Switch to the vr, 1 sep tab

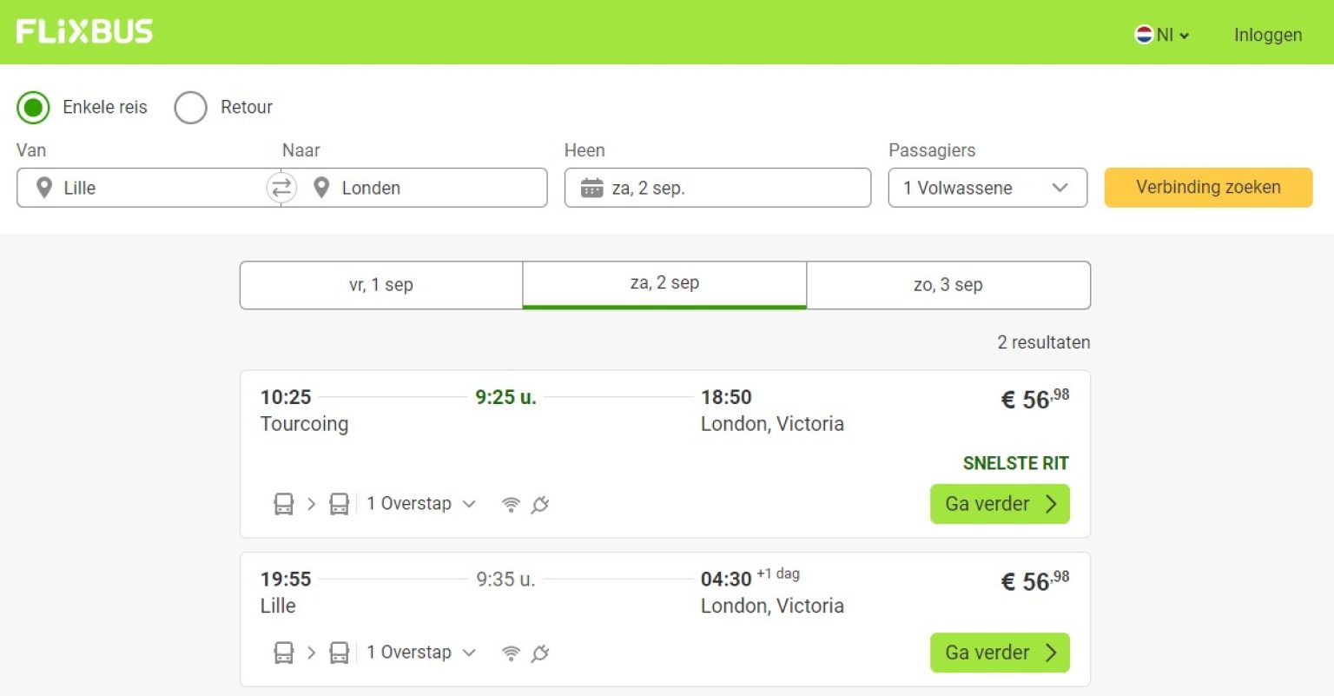(381, 285)
